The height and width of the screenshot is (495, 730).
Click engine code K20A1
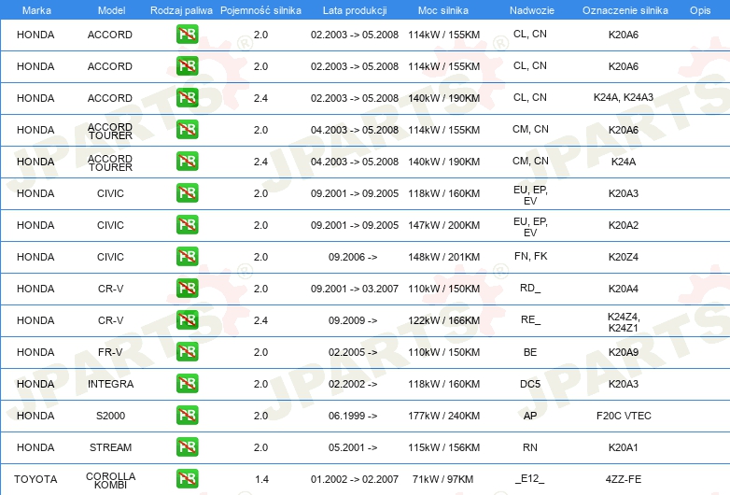624,447
